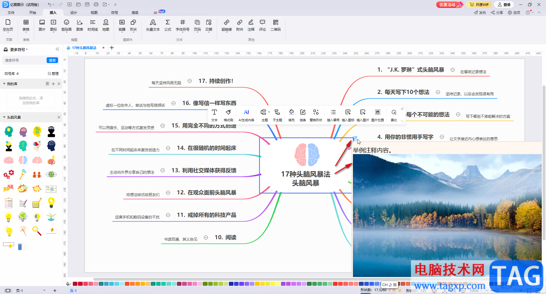Insert a QR code (二维码)
The image size is (546, 294).
click(276, 25)
